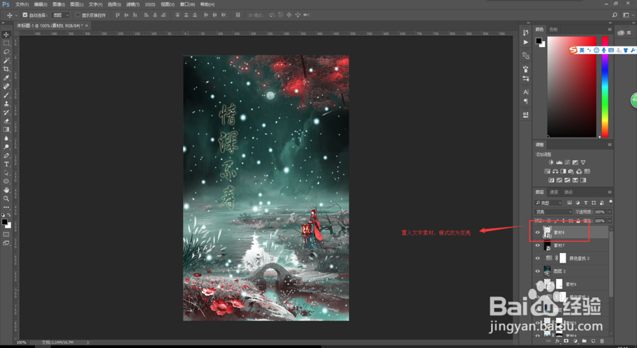Image resolution: width=637 pixels, height=348 pixels.
Task: Delete layer with trash icon
Action: pos(602,341)
